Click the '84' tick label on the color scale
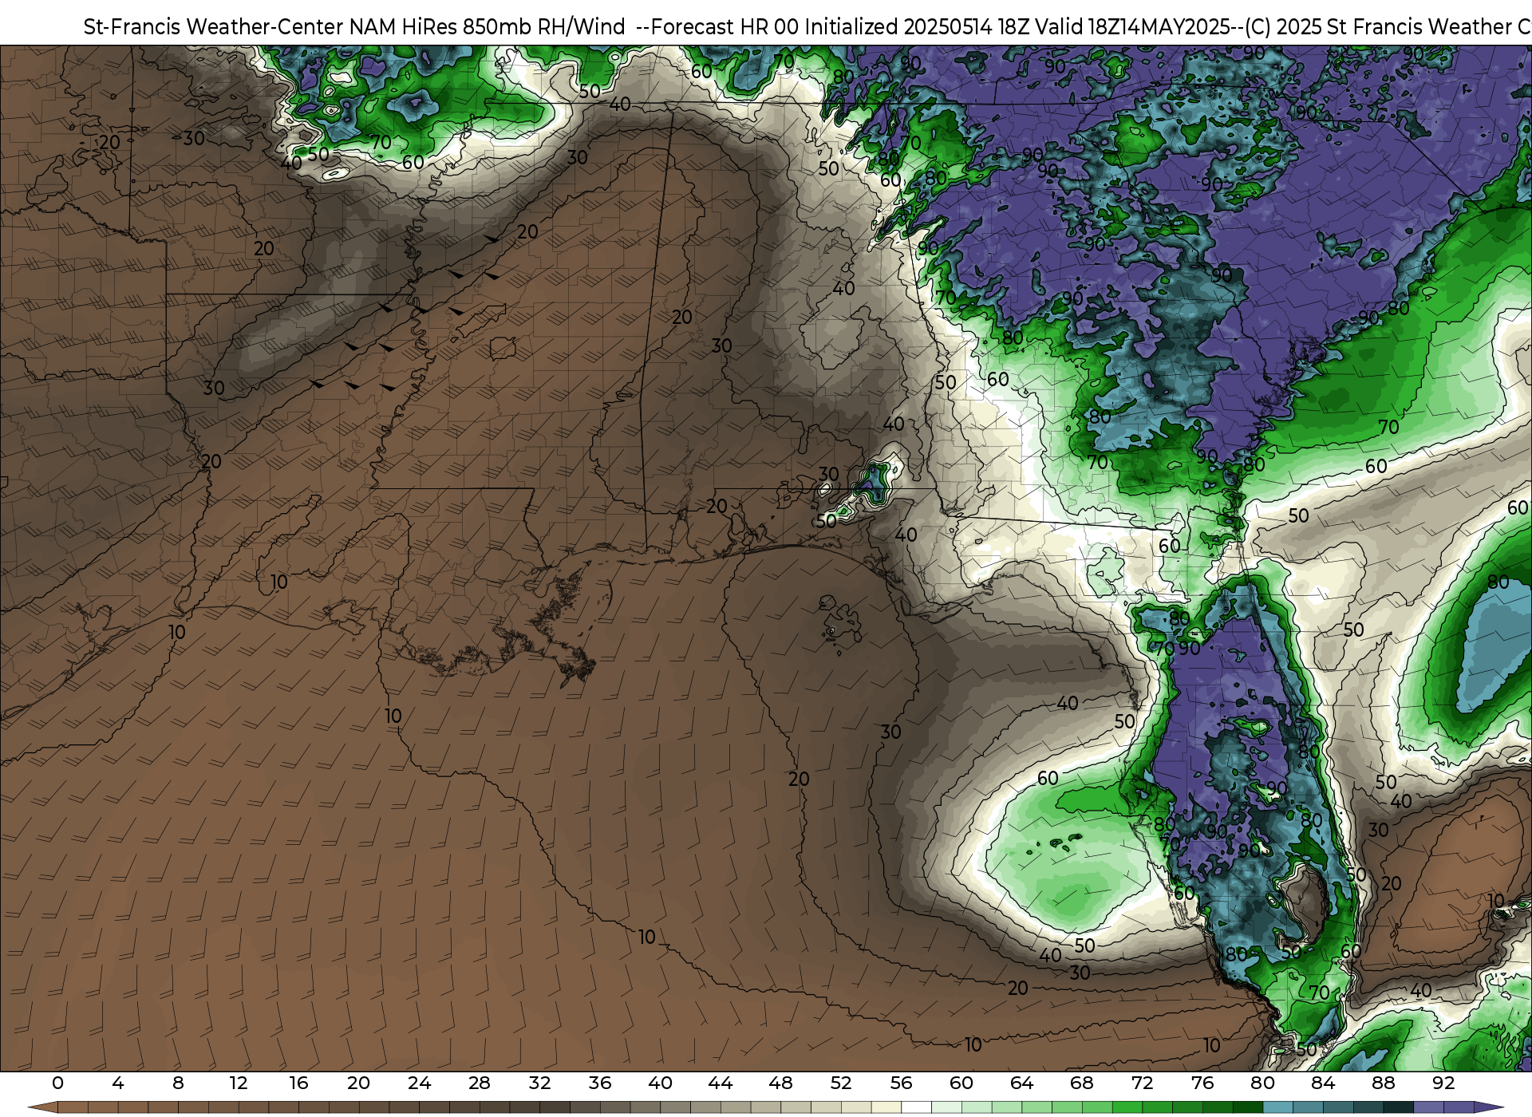The image size is (1532, 1117). 1323,1083
